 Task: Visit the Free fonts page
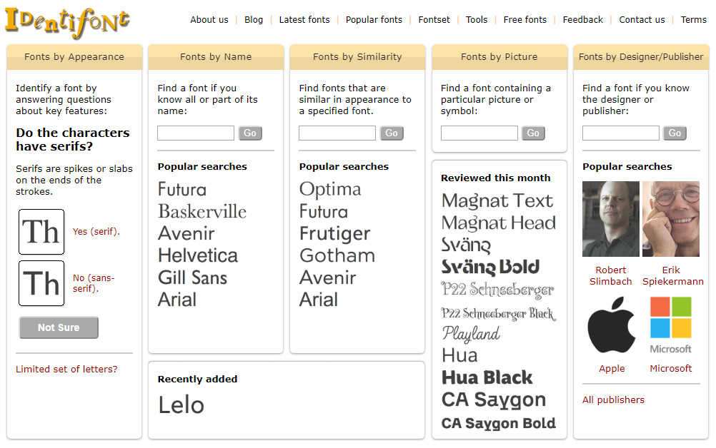[524, 19]
